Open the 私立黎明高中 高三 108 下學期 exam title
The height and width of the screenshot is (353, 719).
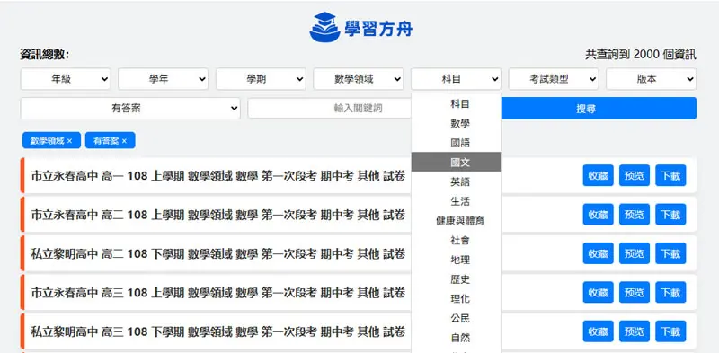tap(218, 331)
